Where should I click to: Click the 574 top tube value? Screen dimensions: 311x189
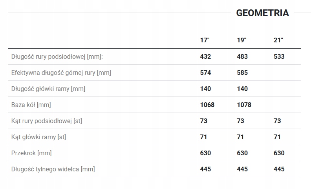point(205,73)
